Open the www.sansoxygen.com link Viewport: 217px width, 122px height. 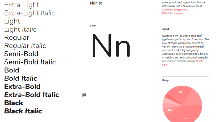pos(175,10)
